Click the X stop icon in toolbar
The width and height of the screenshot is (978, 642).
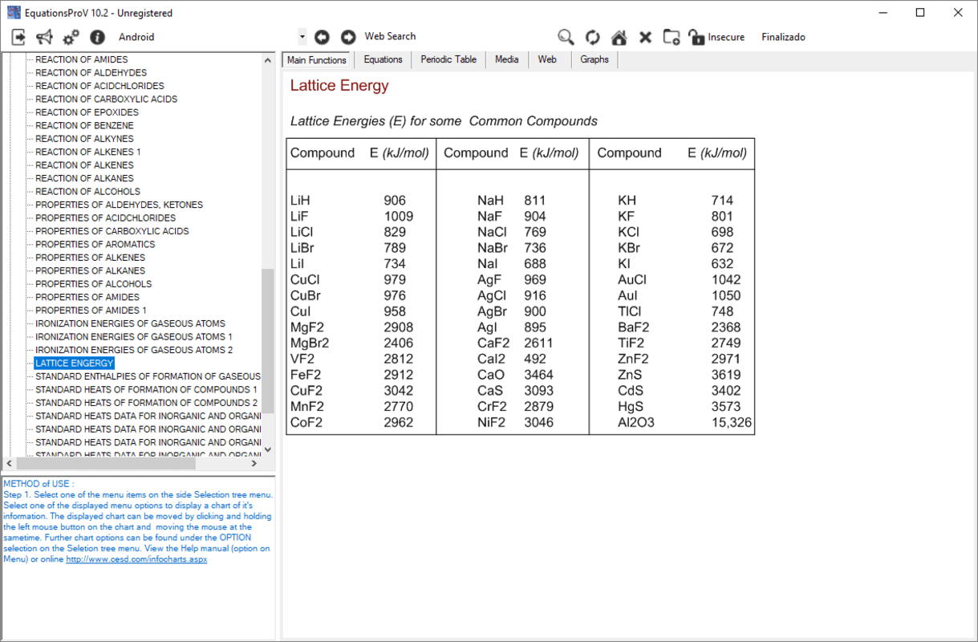pos(645,37)
